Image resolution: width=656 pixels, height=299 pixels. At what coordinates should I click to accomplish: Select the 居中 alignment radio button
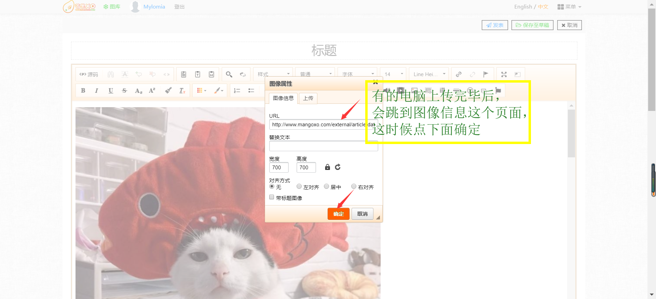point(326,186)
